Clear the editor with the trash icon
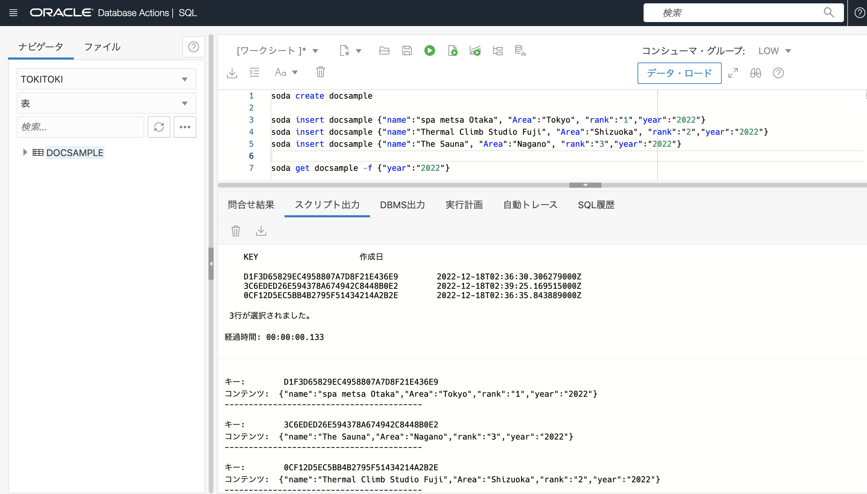Viewport: 867px width, 494px height. tap(320, 72)
